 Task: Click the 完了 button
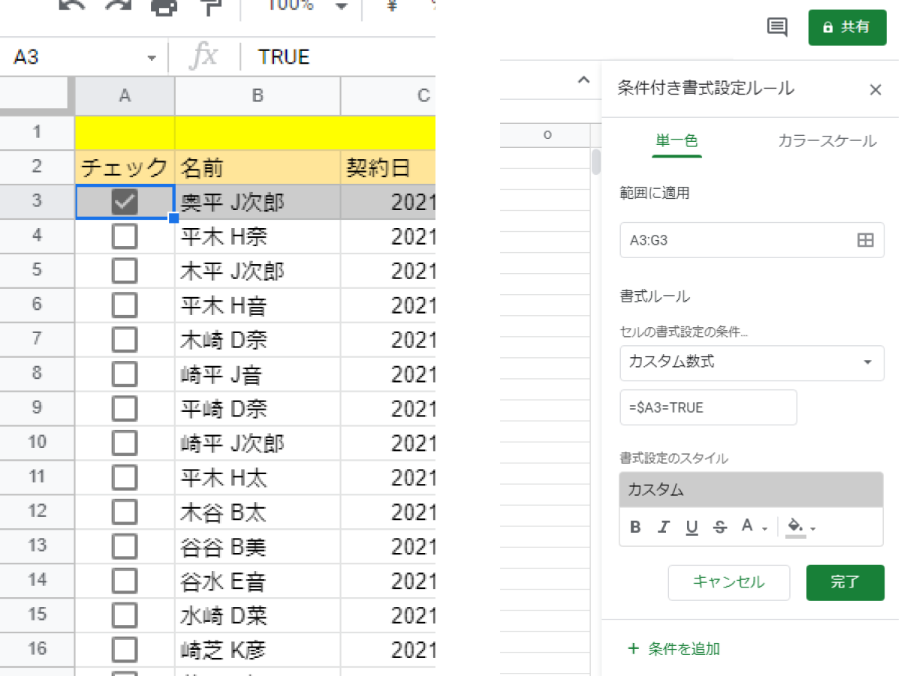(845, 582)
